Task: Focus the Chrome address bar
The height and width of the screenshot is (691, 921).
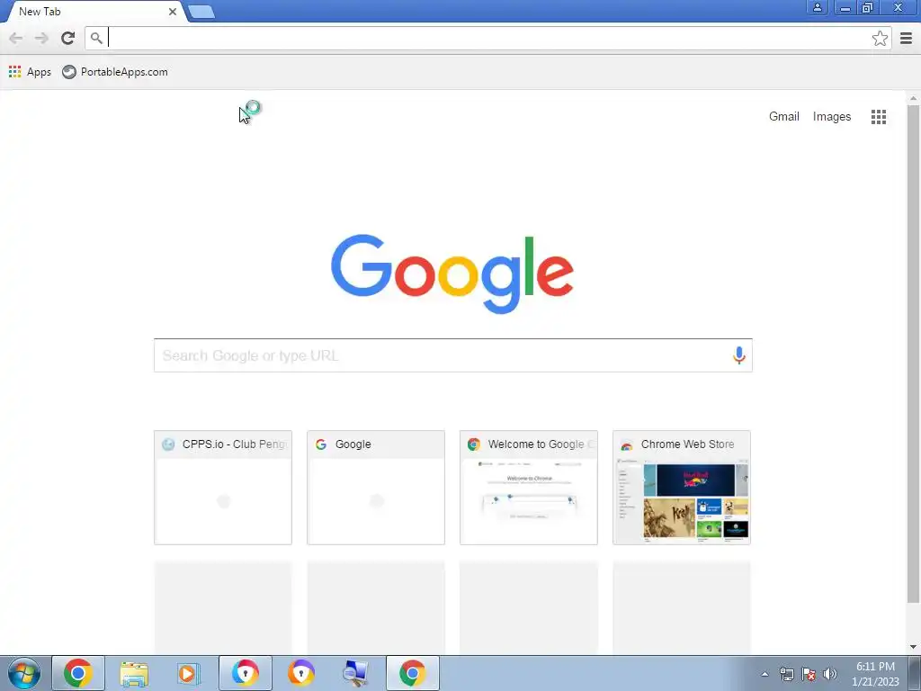Action: [x=487, y=38]
